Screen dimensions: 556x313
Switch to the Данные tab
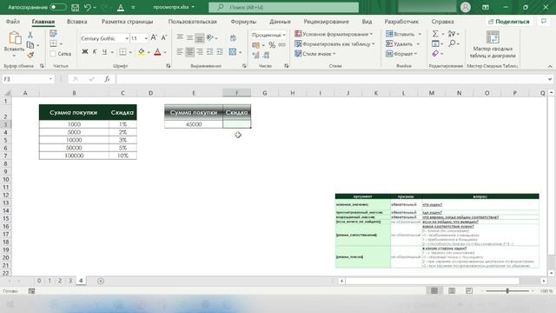pos(280,22)
